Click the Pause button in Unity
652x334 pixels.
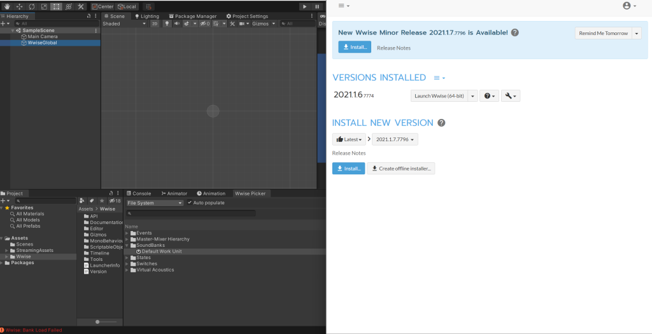[317, 6]
